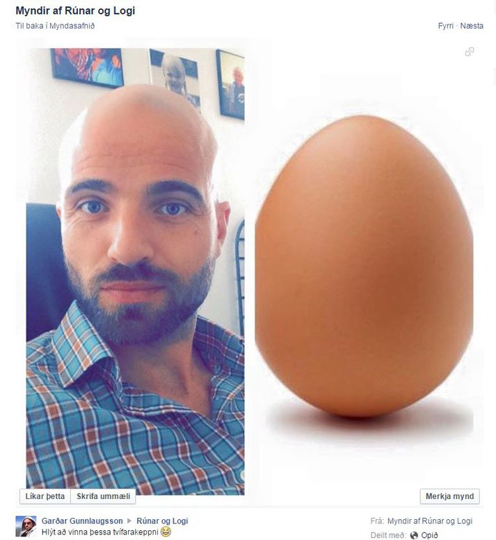This screenshot has width=496, height=540.
Task: Click the laughing emoji in the caption
Action: (166, 532)
